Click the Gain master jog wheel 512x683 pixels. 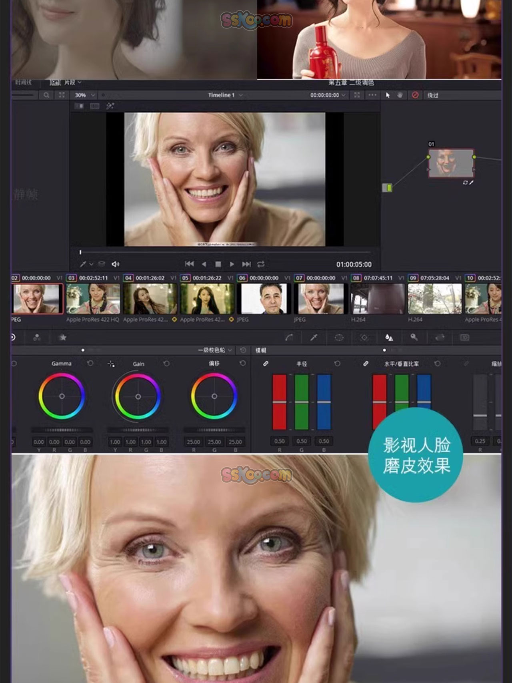coord(138,430)
